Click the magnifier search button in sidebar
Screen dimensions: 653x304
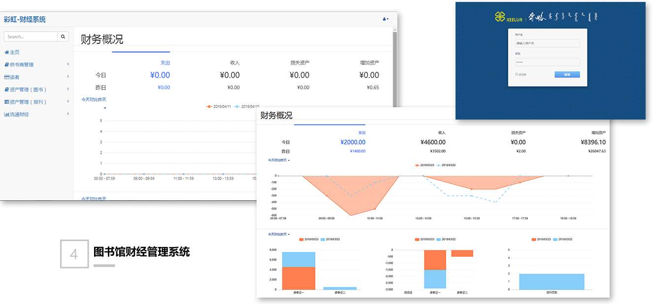pyautogui.click(x=63, y=36)
